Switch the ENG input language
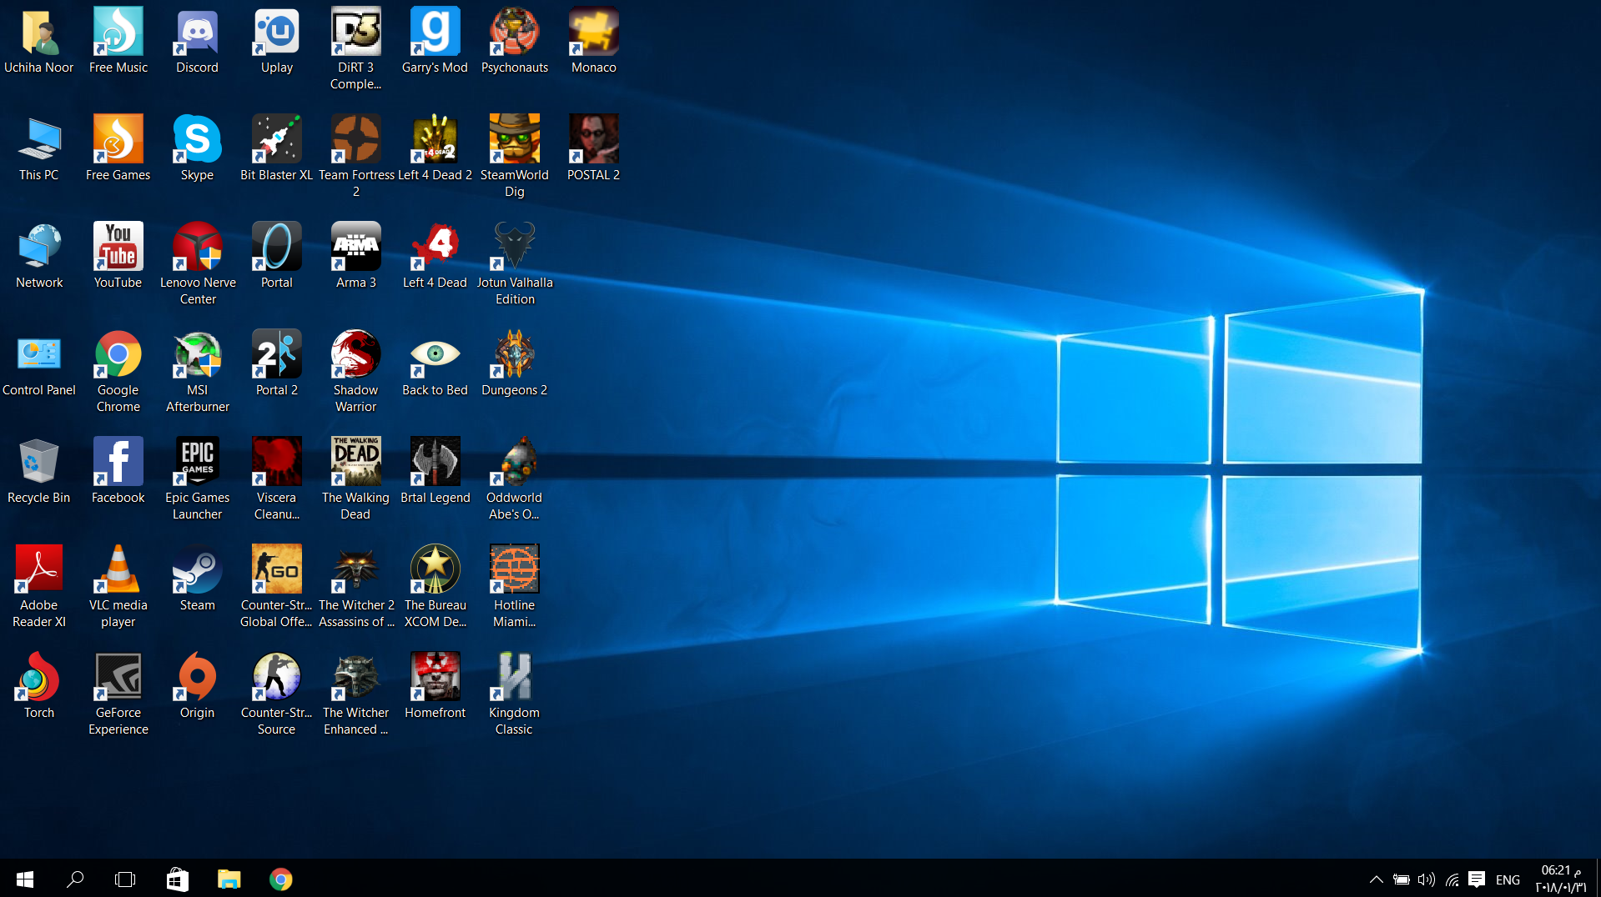This screenshot has width=1601, height=897. 1508,879
